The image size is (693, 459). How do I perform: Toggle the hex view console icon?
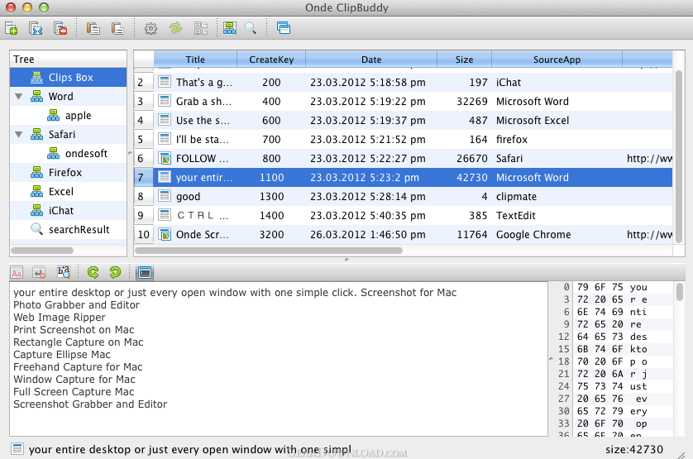(145, 272)
